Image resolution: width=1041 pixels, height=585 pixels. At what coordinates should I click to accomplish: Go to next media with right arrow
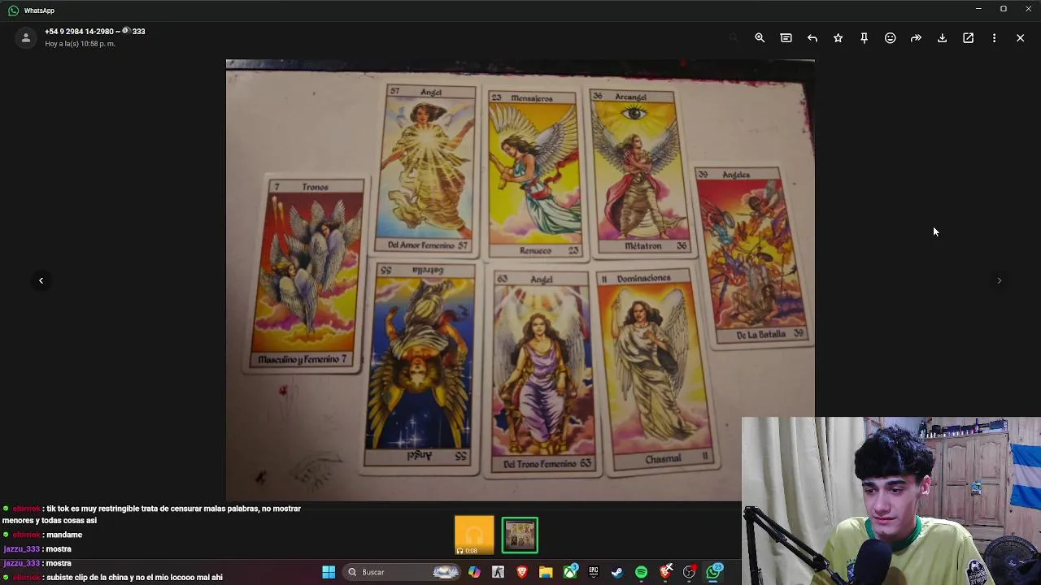point(1000,280)
